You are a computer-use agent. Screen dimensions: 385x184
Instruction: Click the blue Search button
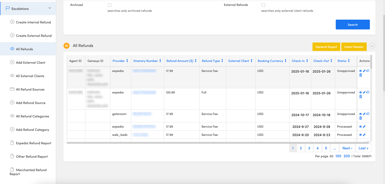[x=353, y=24]
